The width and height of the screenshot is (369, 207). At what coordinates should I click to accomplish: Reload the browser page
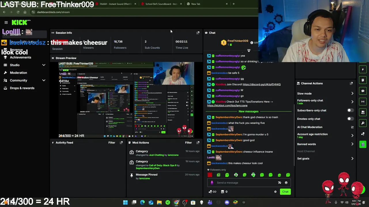click(x=18, y=12)
